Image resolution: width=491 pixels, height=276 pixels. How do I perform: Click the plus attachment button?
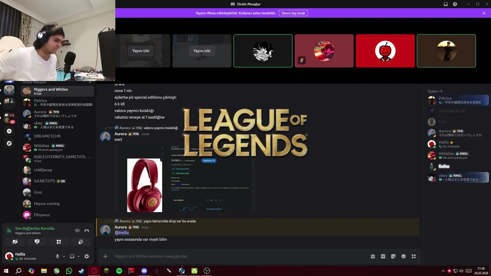(x=105, y=256)
